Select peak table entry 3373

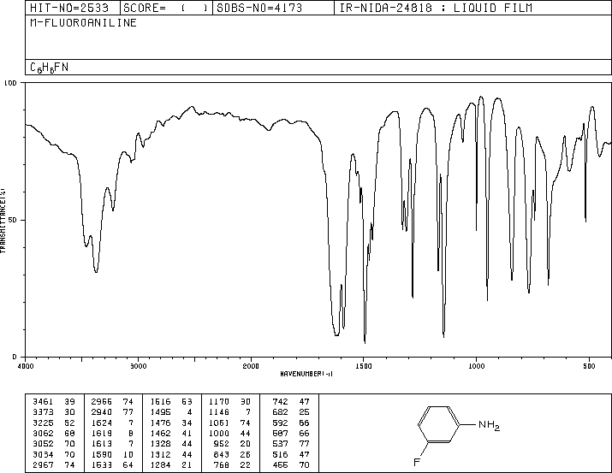54,412
